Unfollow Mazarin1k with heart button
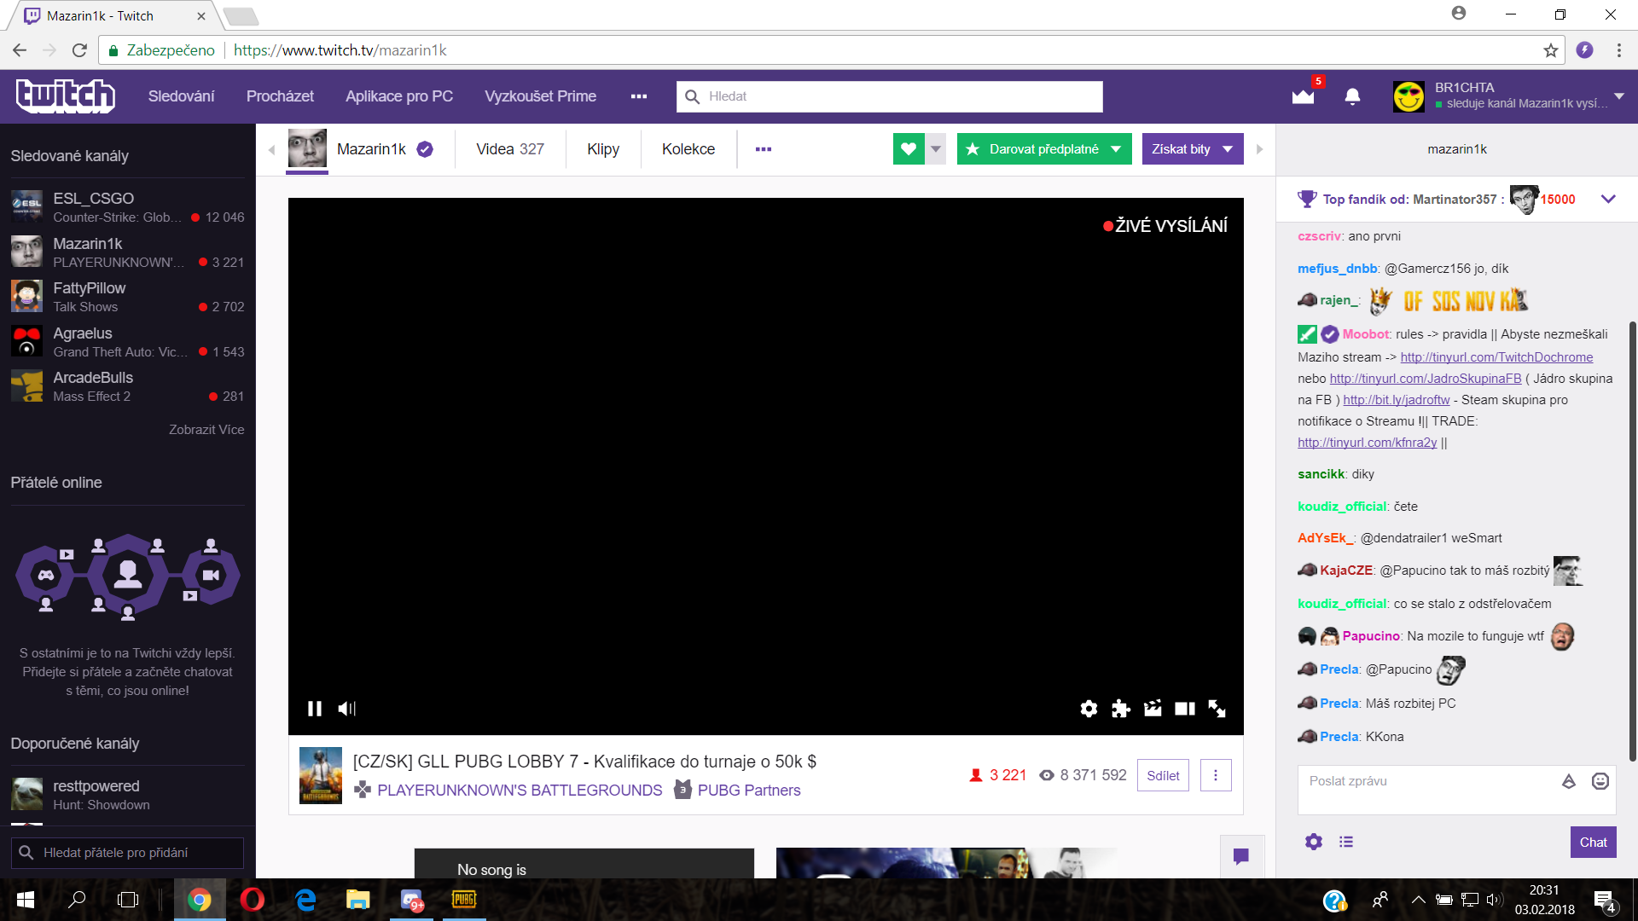The width and height of the screenshot is (1638, 921). tap(909, 149)
